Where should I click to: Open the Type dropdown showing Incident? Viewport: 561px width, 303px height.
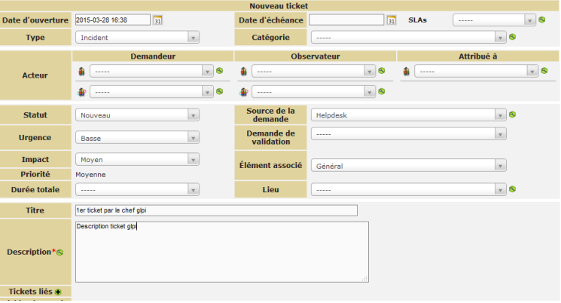tap(137, 37)
